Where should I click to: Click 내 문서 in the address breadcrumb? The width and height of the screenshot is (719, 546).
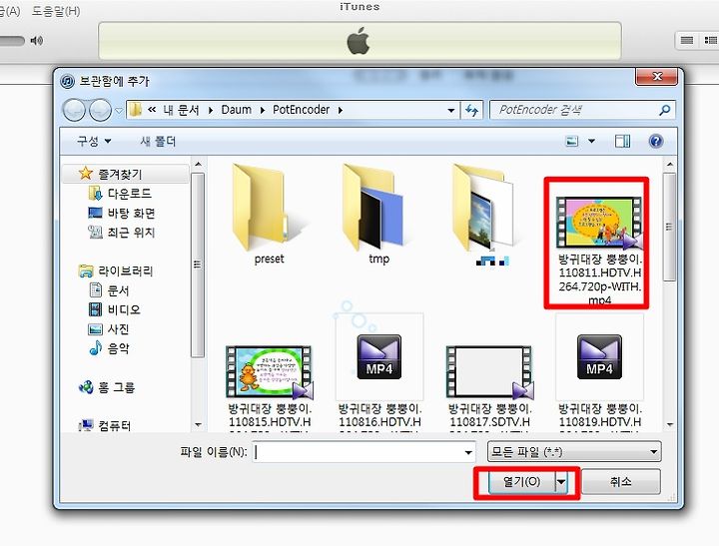click(x=181, y=110)
